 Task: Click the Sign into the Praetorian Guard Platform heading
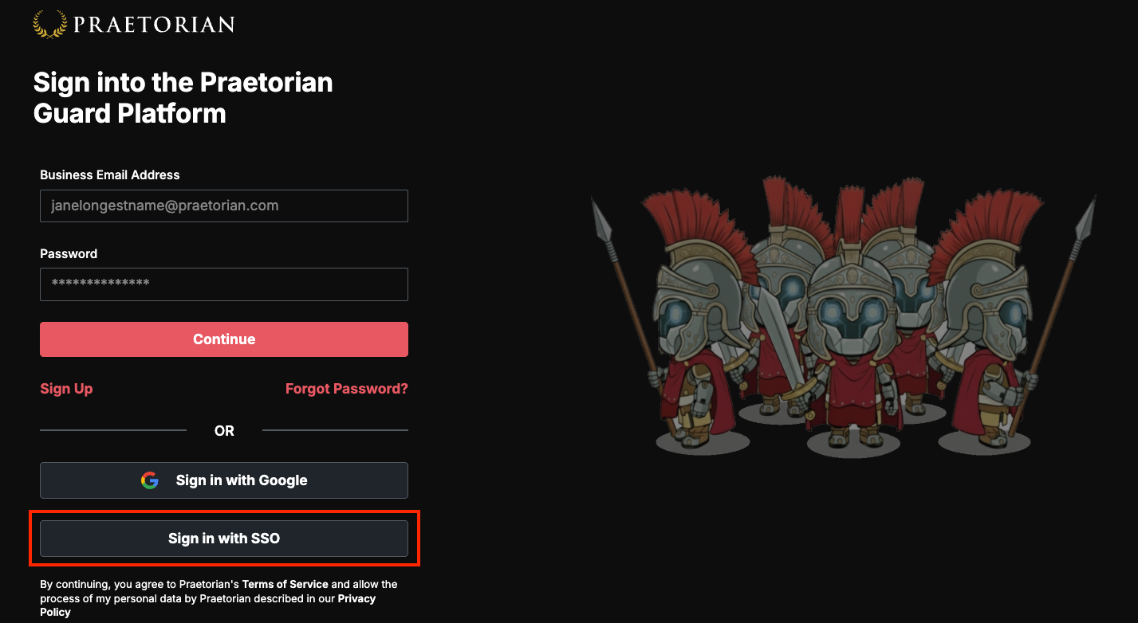(183, 98)
